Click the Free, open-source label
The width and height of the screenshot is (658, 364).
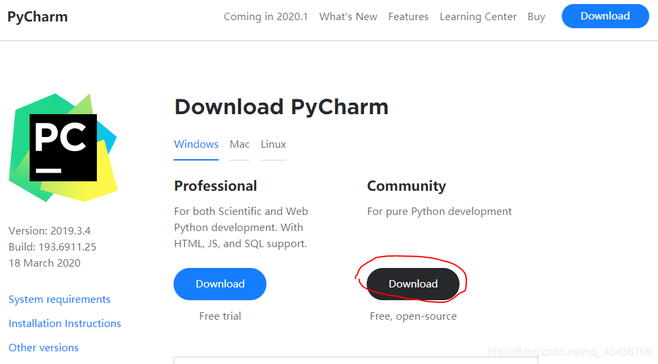pos(413,316)
